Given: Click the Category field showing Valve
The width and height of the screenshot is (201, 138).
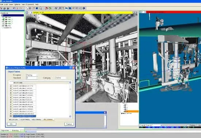Looking at the screenshot, I should point(61,78).
